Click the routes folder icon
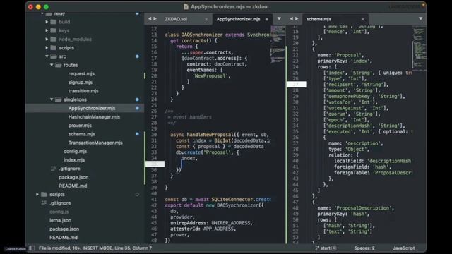This screenshot has height=254, width=452. pyautogui.click(x=59, y=65)
